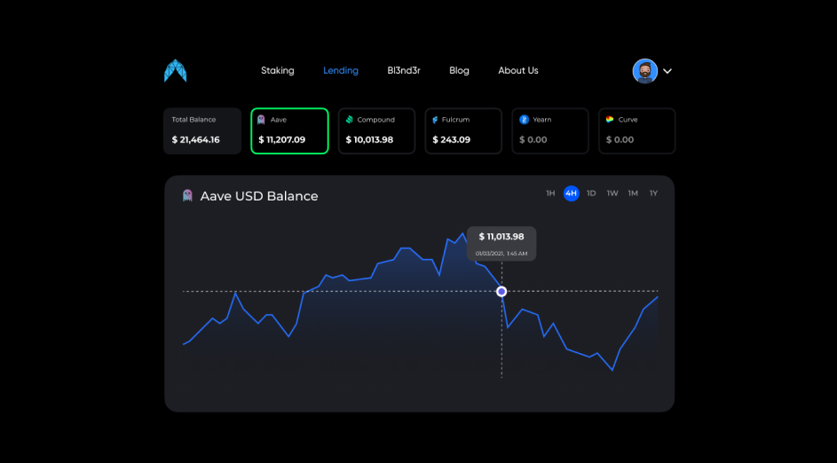Viewport: 837px width, 463px height.
Task: Select the Aave balance card
Action: tap(289, 130)
